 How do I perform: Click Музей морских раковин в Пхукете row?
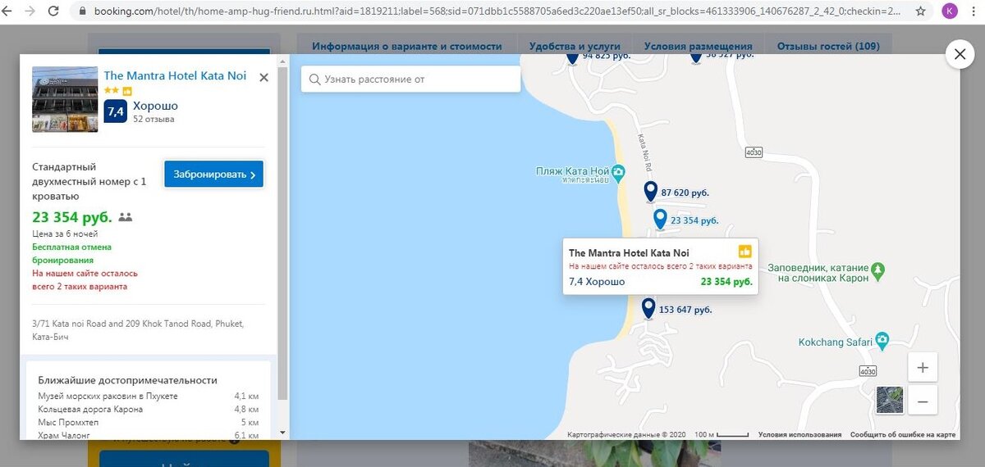pyautogui.click(x=149, y=397)
